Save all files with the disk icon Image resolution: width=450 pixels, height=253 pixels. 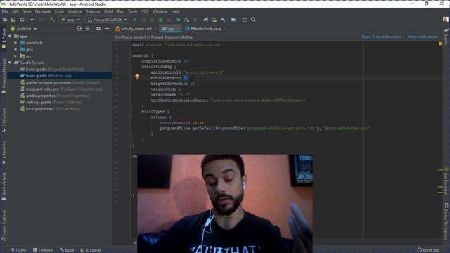tap(13, 20)
